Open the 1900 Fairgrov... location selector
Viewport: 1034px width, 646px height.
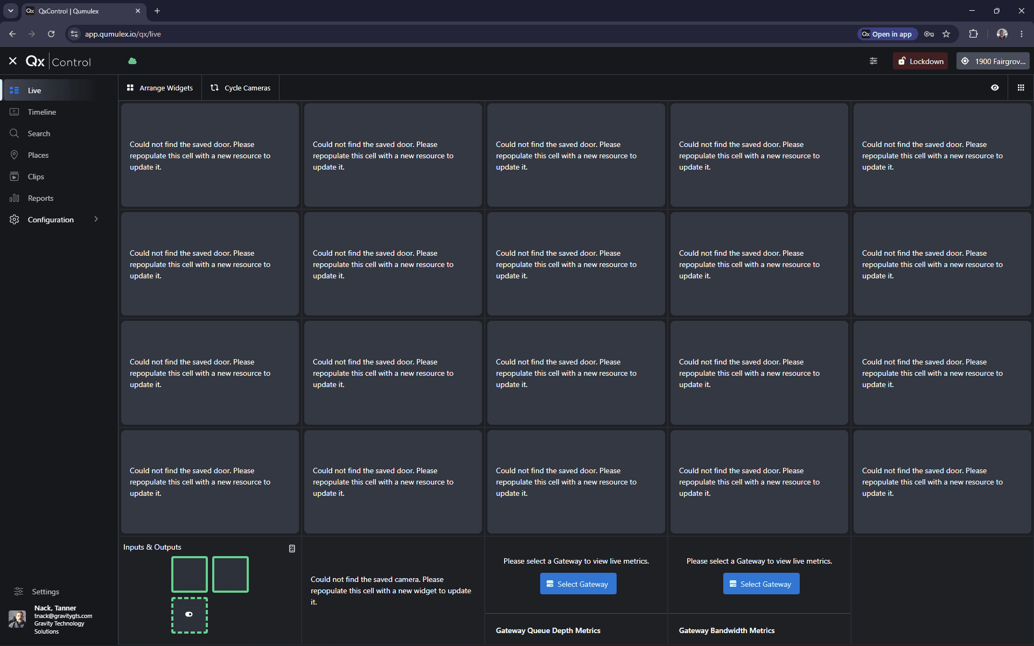pos(993,61)
